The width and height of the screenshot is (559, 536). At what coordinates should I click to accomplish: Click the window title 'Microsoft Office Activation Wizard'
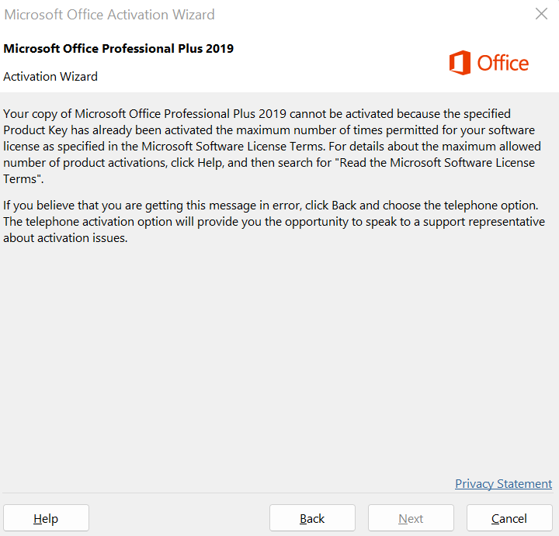pyautogui.click(x=109, y=15)
